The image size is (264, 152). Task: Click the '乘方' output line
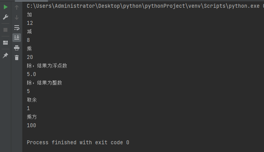click(32, 117)
